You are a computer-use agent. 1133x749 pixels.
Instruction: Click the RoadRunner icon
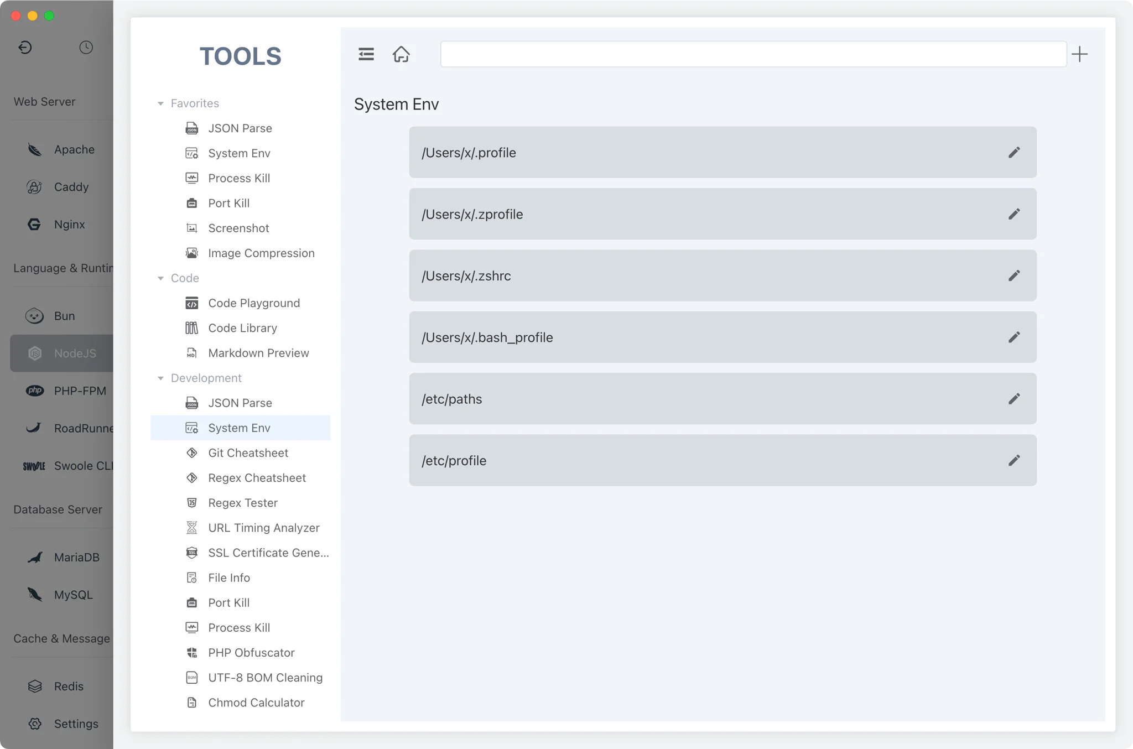click(x=34, y=428)
